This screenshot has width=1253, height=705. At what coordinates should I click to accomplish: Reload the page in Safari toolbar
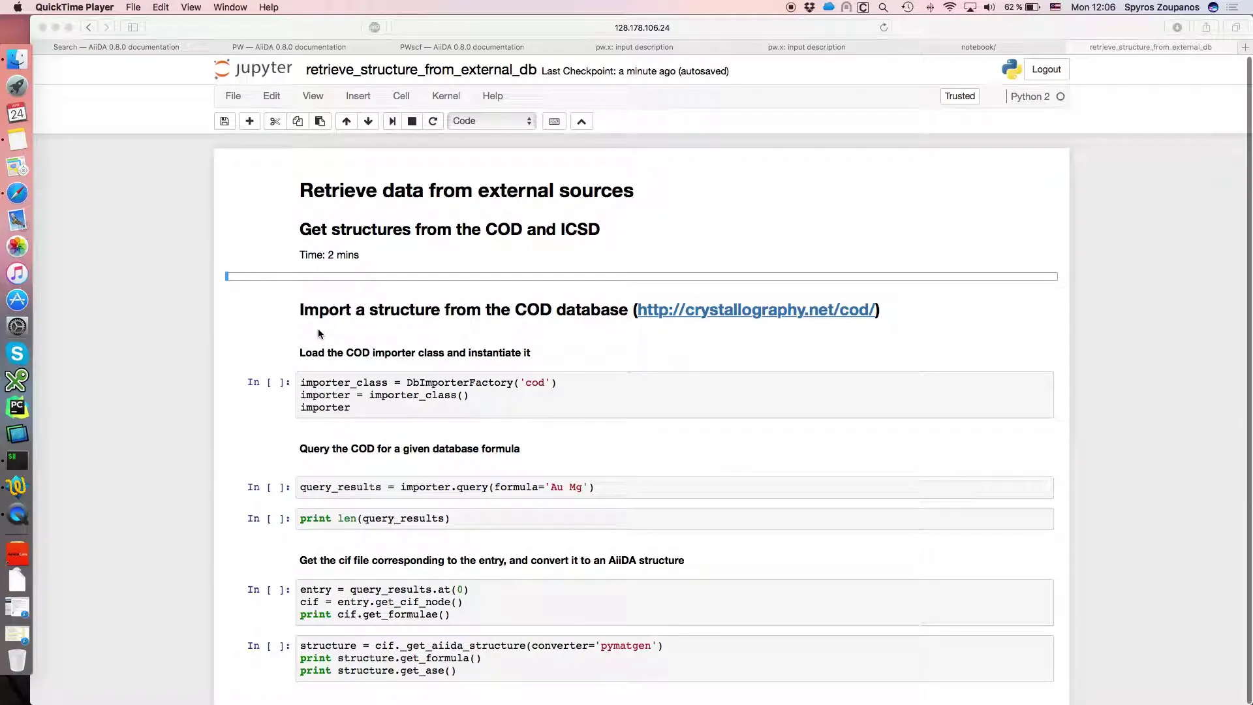(884, 27)
